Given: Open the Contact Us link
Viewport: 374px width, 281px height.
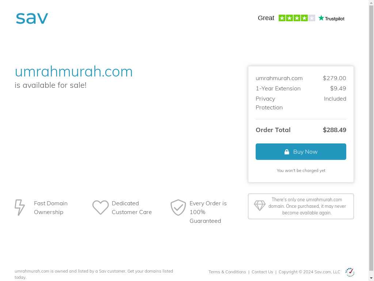Looking at the screenshot, I should [x=262, y=272].
